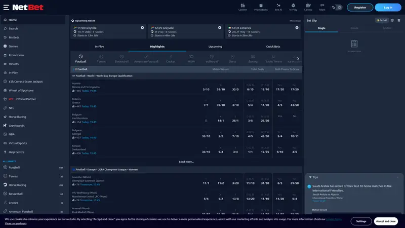
Task: Click Settings in cookie banner
Action: coord(361,221)
